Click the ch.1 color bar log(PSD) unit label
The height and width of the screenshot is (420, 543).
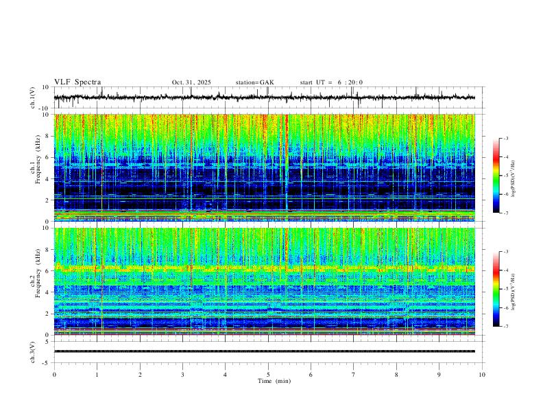click(x=514, y=179)
